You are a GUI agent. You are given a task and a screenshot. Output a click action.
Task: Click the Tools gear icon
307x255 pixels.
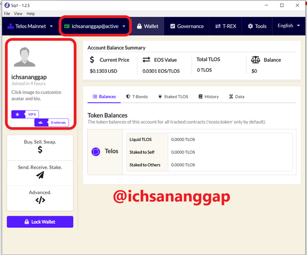[x=250, y=26]
